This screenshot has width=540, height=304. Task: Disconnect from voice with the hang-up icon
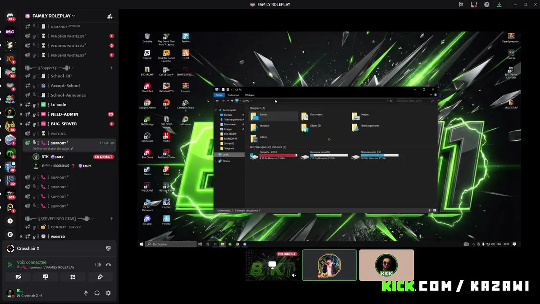[x=108, y=265]
